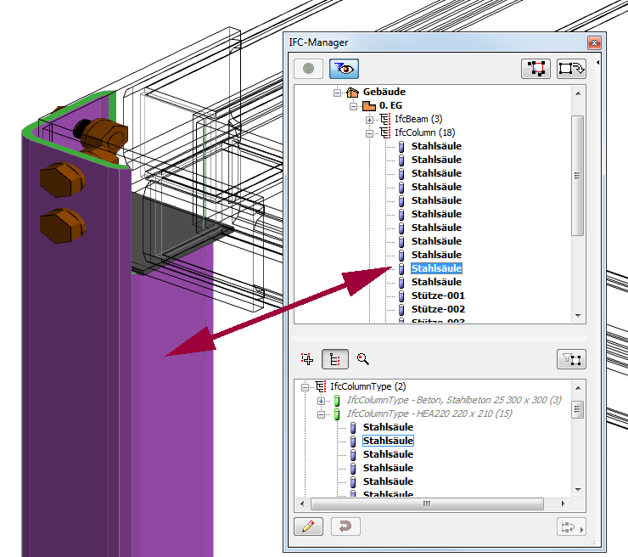
Task: Click the green icon of HEA220 type
Action: [337, 414]
